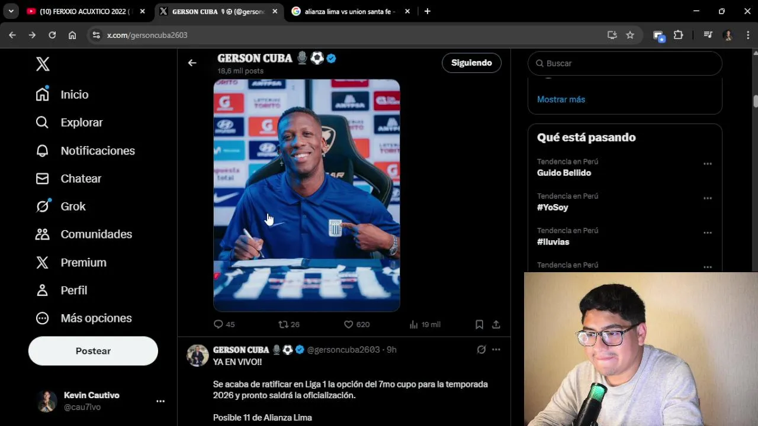Click the Siguiendo button
Screen dimensions: 758x426
pos(471,63)
